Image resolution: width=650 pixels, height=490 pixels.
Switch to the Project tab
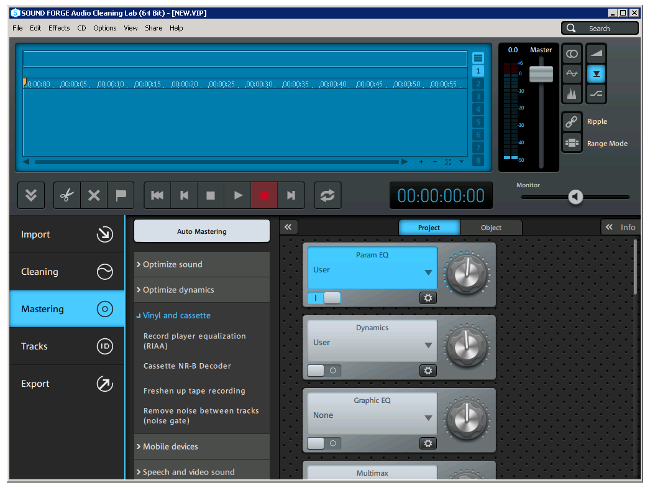click(429, 228)
